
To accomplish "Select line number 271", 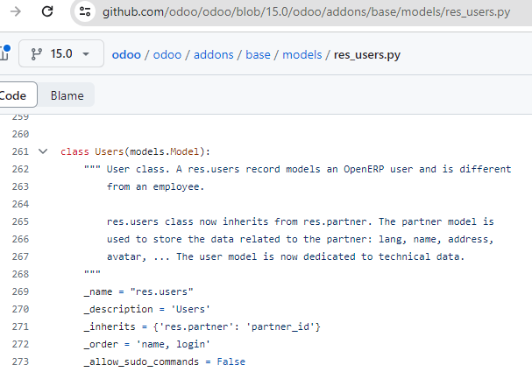I will point(20,326).
